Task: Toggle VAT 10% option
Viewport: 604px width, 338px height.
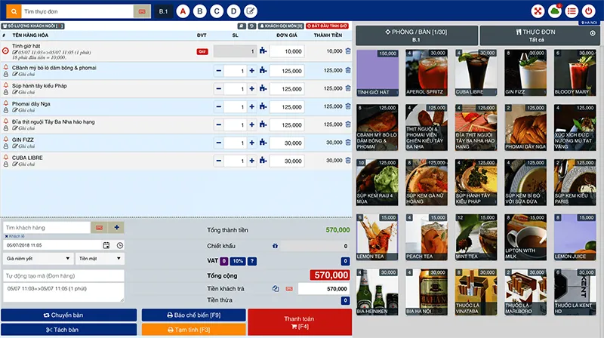Action: click(x=236, y=261)
